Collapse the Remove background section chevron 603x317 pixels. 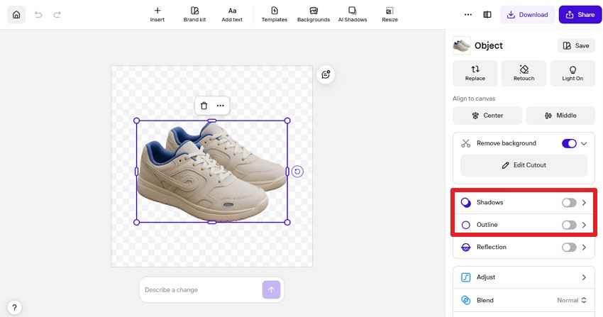coord(584,143)
